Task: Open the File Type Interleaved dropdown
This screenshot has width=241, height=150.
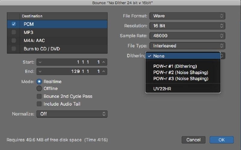Action: pyautogui.click(x=187, y=46)
